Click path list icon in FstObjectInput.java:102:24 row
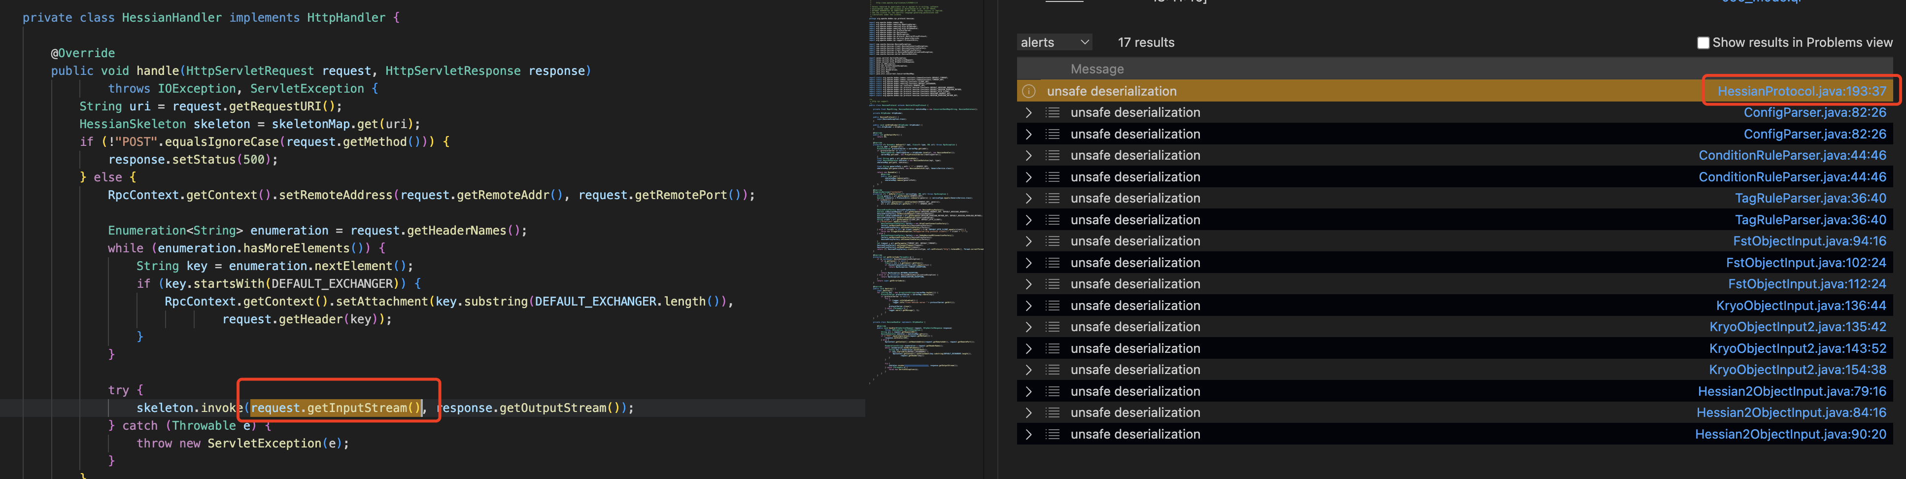Image resolution: width=1906 pixels, height=479 pixels. click(x=1053, y=263)
